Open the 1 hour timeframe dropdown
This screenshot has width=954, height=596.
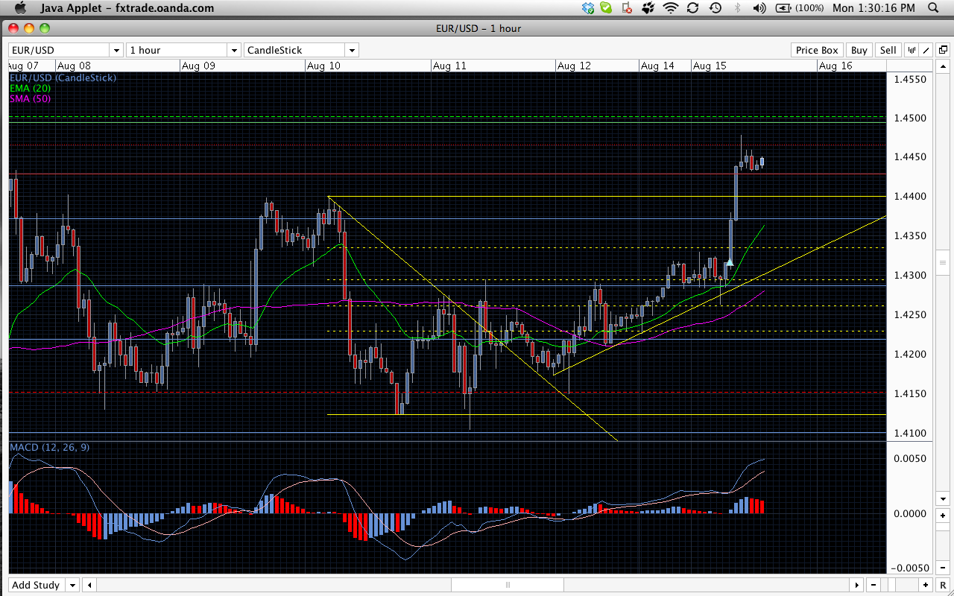point(183,50)
